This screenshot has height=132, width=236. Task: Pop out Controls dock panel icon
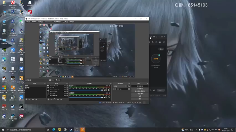click(x=147, y=84)
